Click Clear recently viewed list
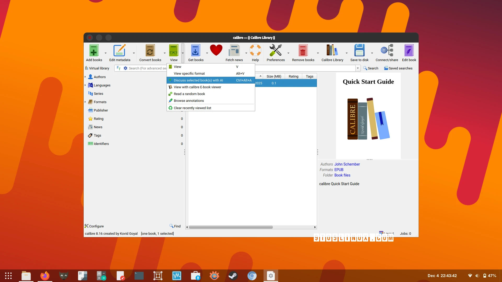Viewport: 502px width, 282px height. [192, 108]
